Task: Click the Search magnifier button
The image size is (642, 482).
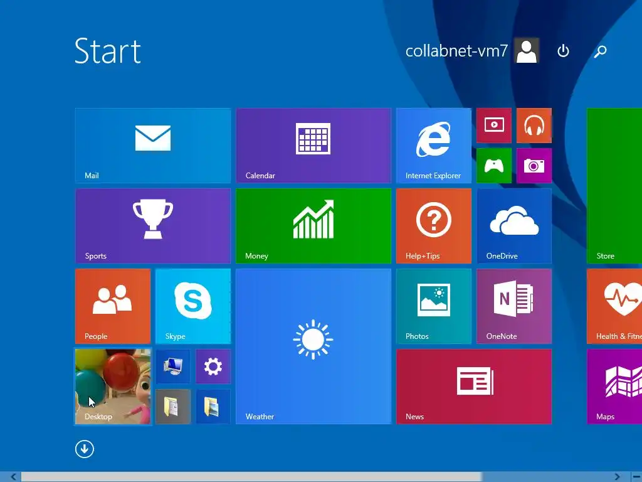Action: 600,51
